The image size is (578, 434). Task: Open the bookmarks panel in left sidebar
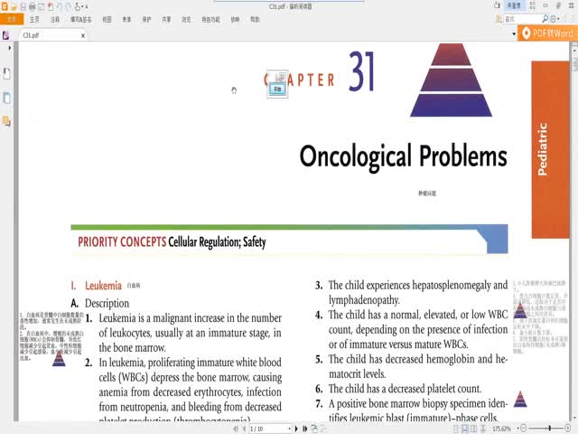7,73
